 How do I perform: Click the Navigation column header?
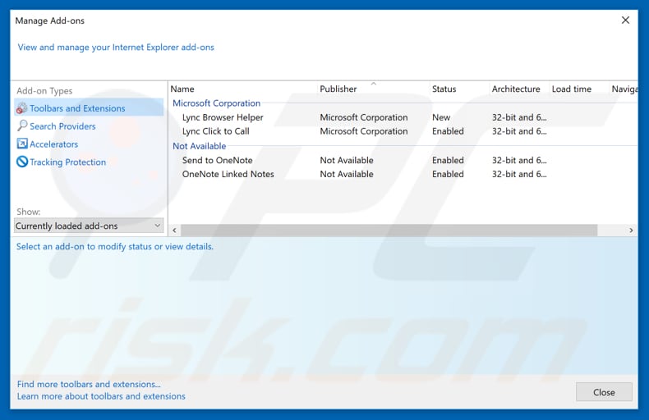click(624, 89)
